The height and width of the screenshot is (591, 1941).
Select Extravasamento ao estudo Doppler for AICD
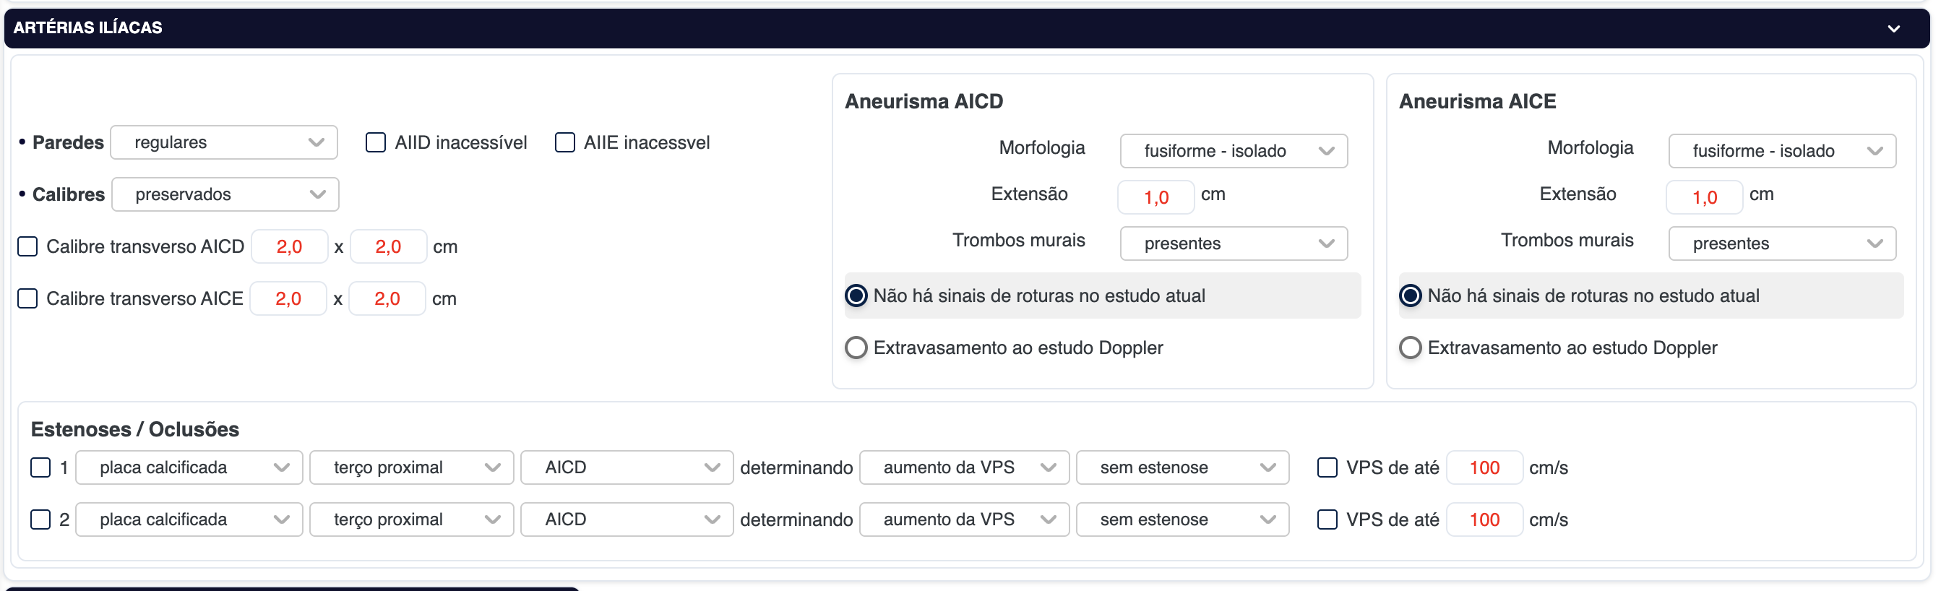tap(856, 347)
